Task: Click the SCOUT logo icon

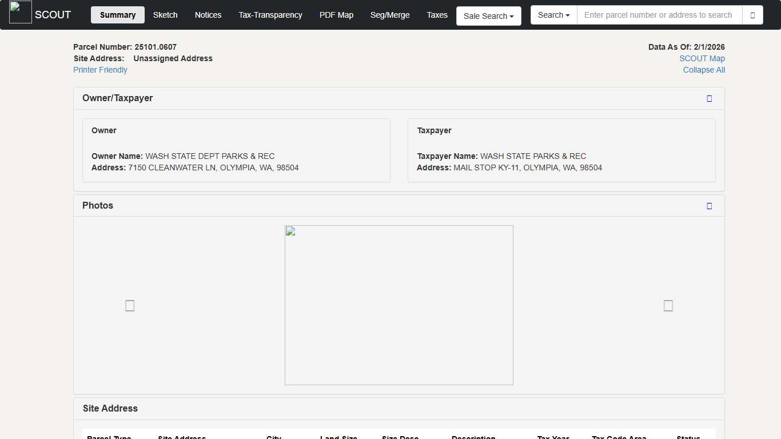Action: (x=21, y=13)
